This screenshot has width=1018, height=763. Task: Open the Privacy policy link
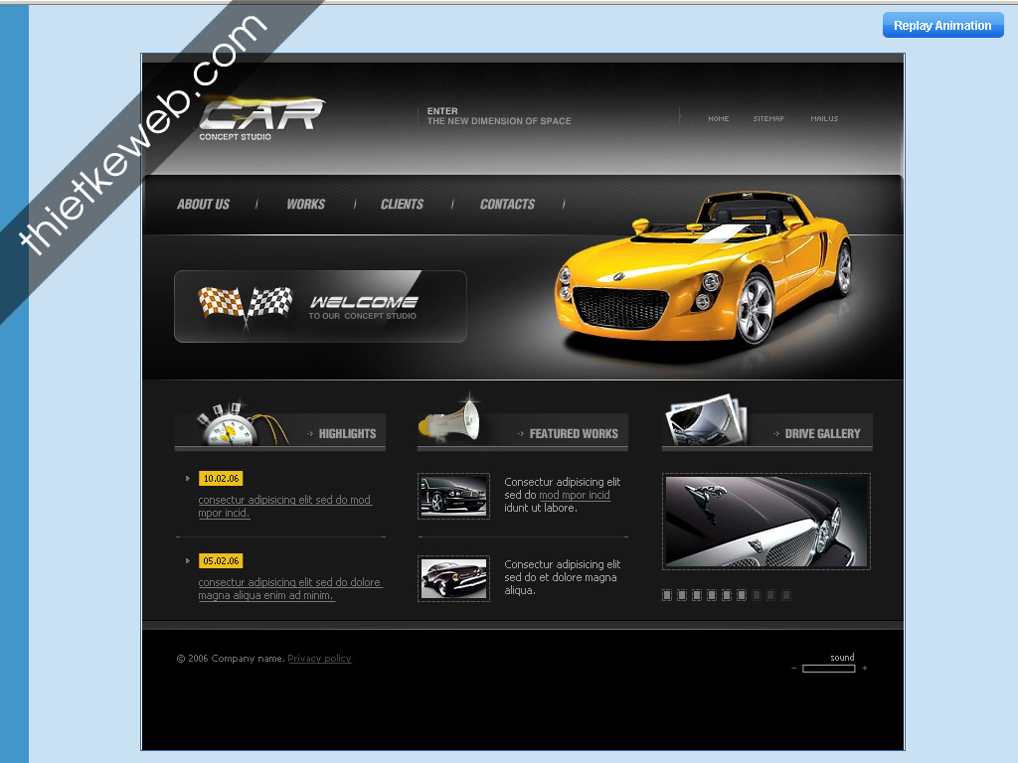[319, 659]
